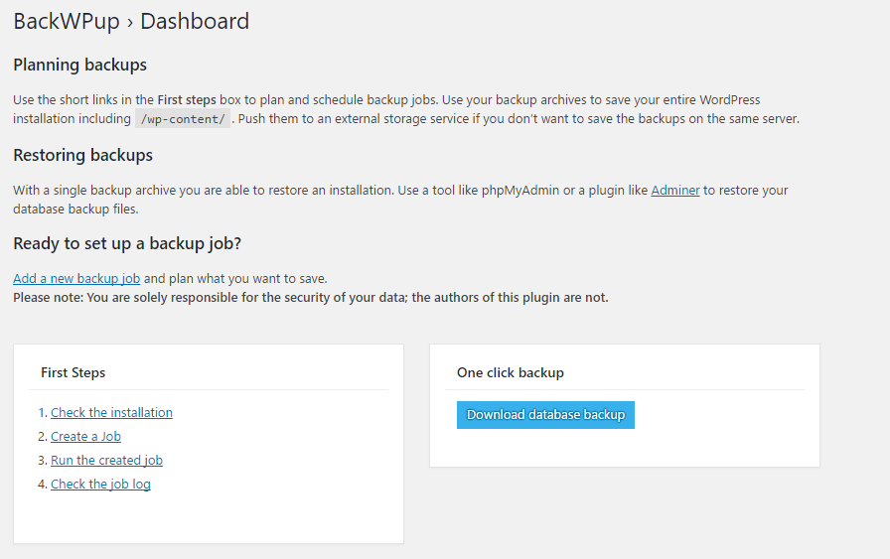Open Check the installation link
Viewport: 890px width, 559px height.
[111, 413]
